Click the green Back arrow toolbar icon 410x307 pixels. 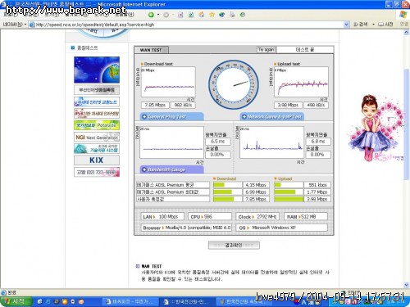point(151,15)
